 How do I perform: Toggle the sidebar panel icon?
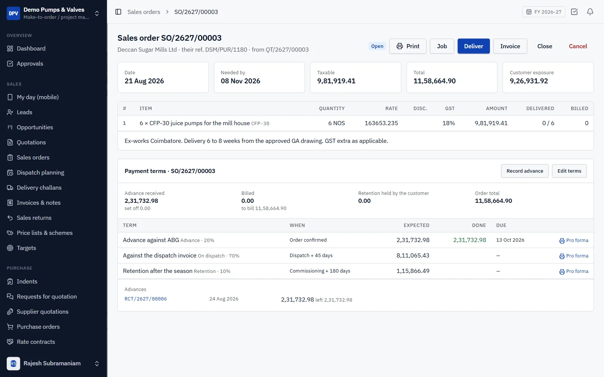click(118, 12)
